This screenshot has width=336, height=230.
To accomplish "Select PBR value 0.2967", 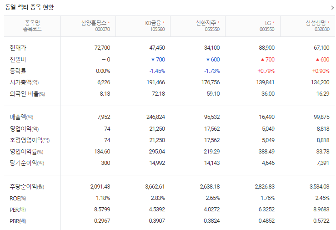I will pyautogui.click(x=102, y=221).
